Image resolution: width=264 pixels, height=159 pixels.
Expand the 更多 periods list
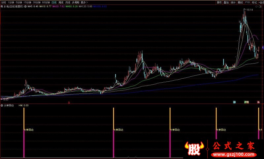point(84,2)
